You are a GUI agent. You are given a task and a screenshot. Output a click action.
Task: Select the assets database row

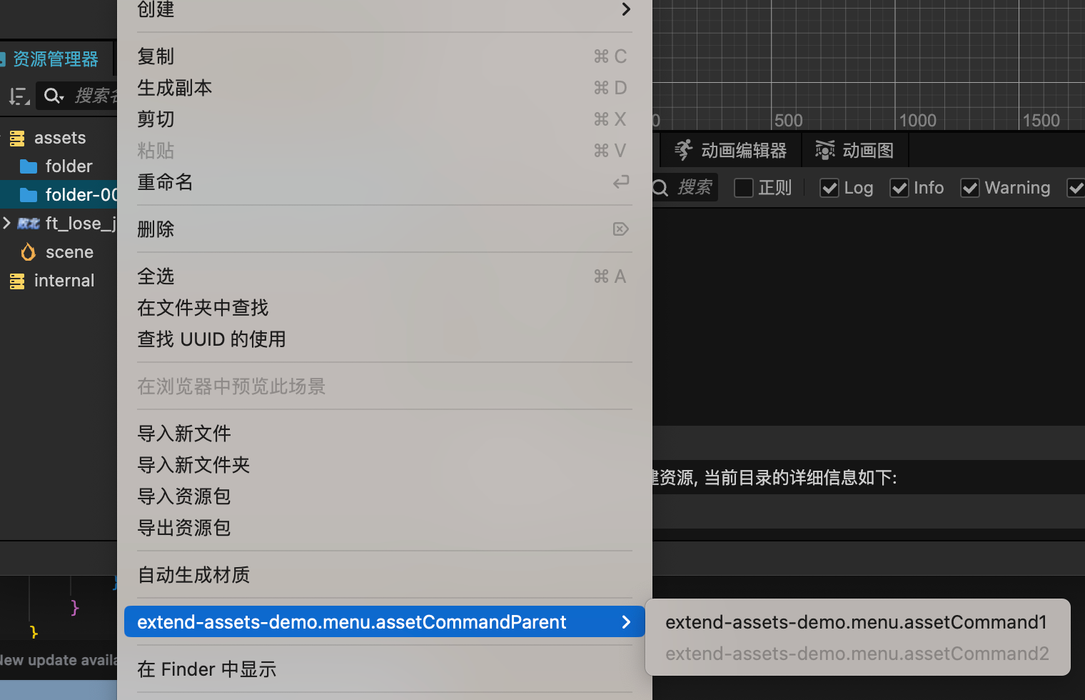point(59,138)
